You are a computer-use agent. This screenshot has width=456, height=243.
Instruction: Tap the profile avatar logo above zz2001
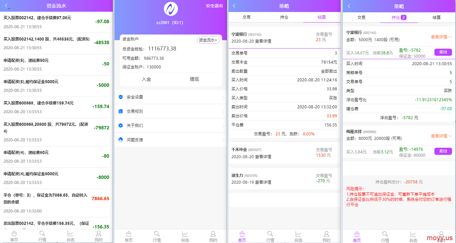click(x=171, y=9)
